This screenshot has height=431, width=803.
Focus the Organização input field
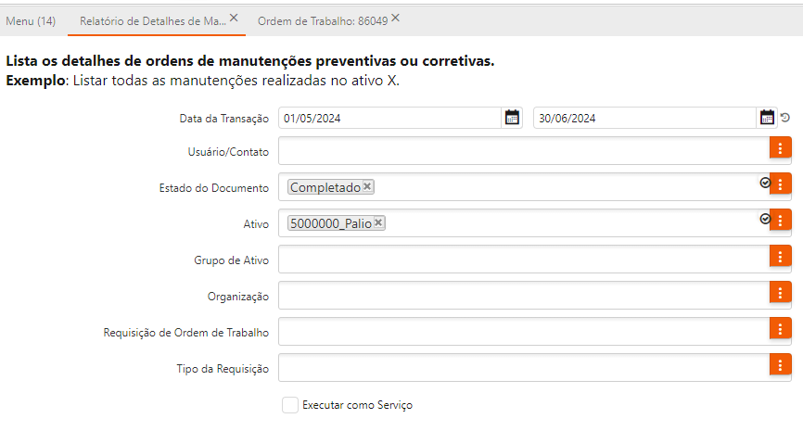[x=524, y=296]
